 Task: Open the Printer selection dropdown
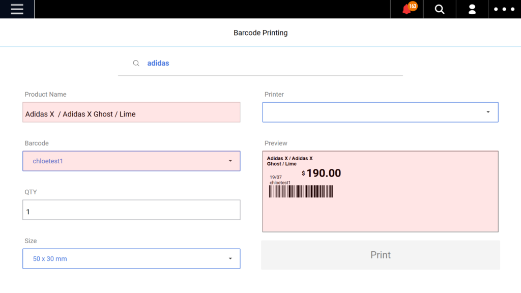click(x=380, y=112)
